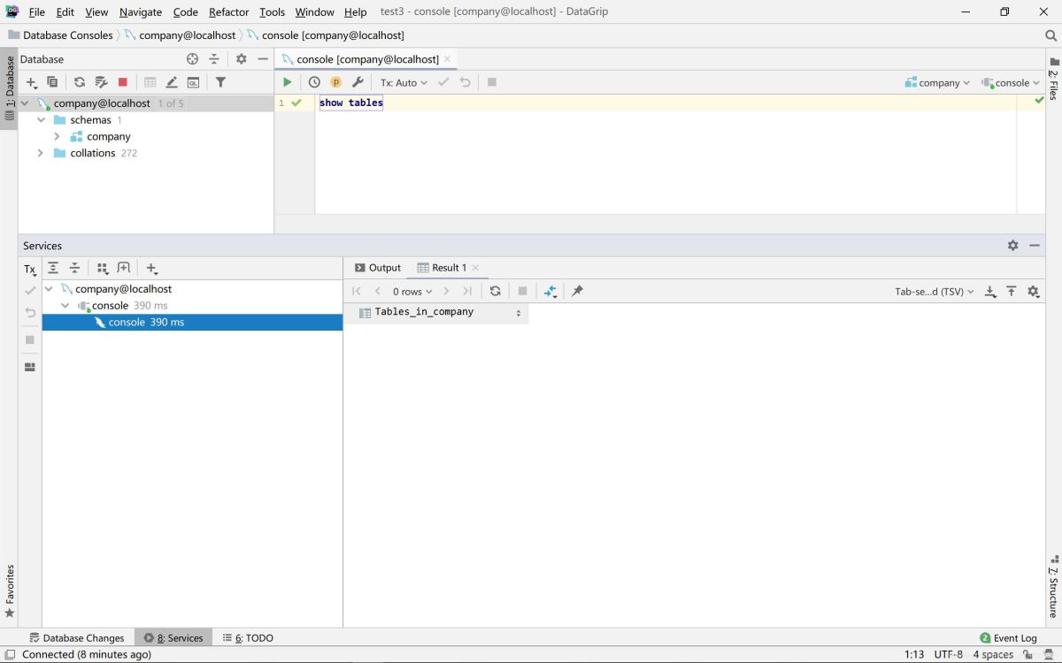The image size is (1062, 663).
Task: Open the Refactor menu
Action: [228, 11]
